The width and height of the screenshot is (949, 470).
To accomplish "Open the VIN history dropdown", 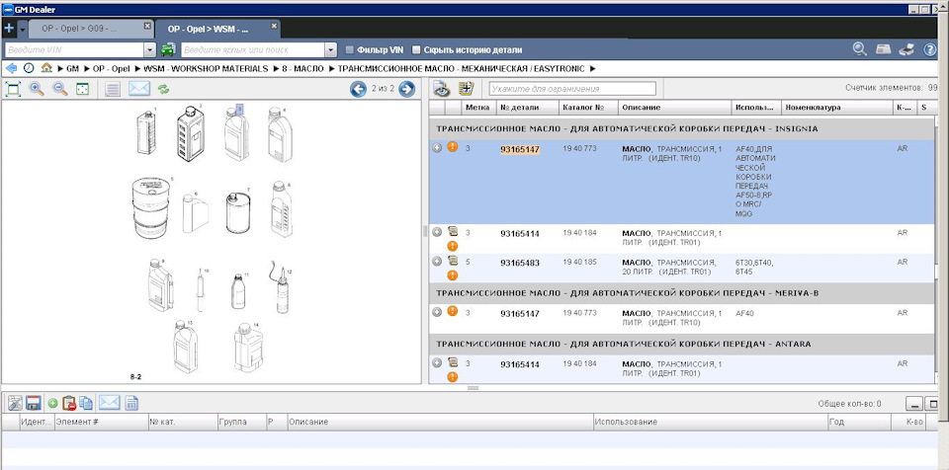I will pos(150,49).
